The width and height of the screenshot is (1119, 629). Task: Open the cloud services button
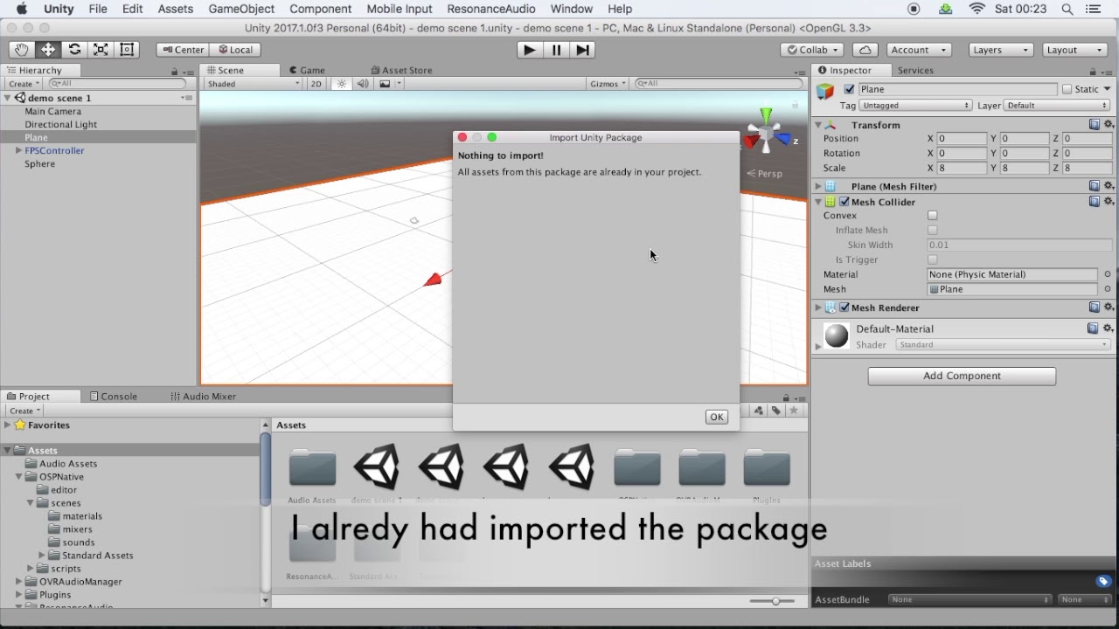pos(865,50)
